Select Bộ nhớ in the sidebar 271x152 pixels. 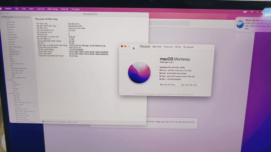point(10,30)
